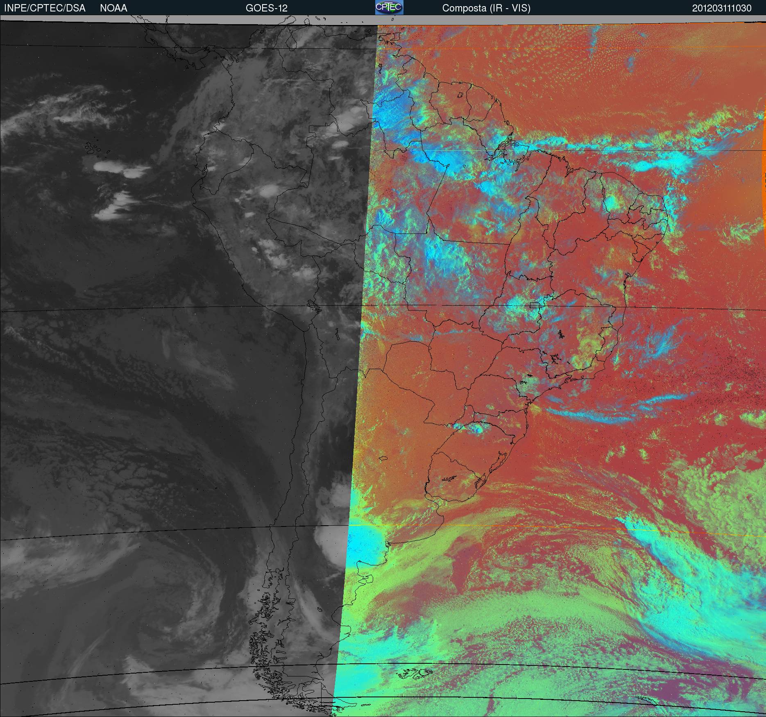The height and width of the screenshot is (717, 766).
Task: Click the NOAA label in header
Action: (x=113, y=8)
